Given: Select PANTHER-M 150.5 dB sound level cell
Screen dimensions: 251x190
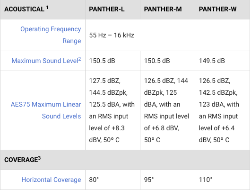Looking at the screenshot, I should click(x=167, y=61).
